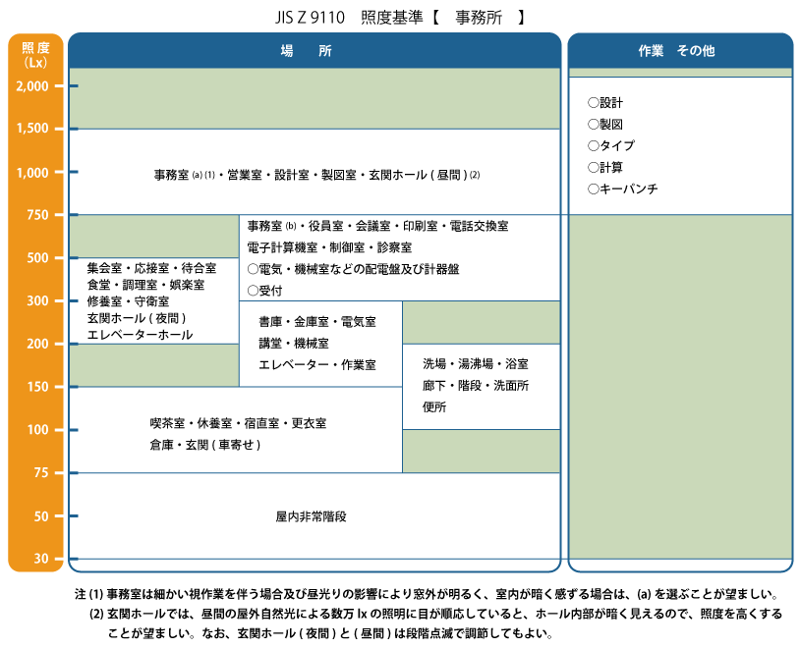Click the chart title JIS Z 9110 照度基準
This screenshot has height=648, width=800.
[399, 18]
